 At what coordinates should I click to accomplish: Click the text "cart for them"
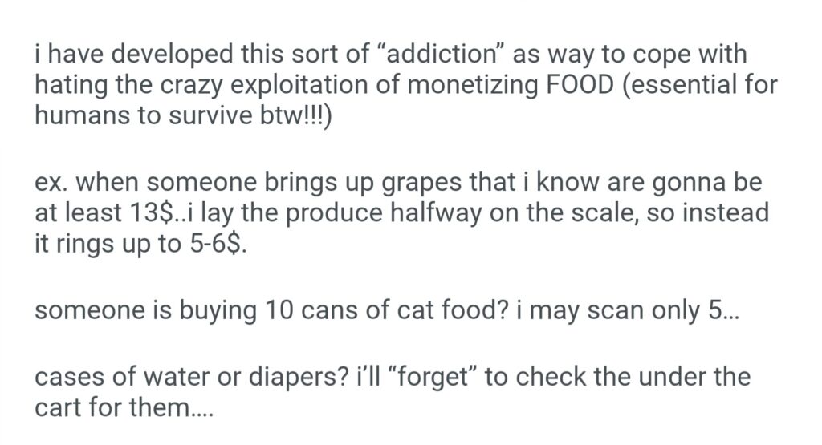[112, 406]
